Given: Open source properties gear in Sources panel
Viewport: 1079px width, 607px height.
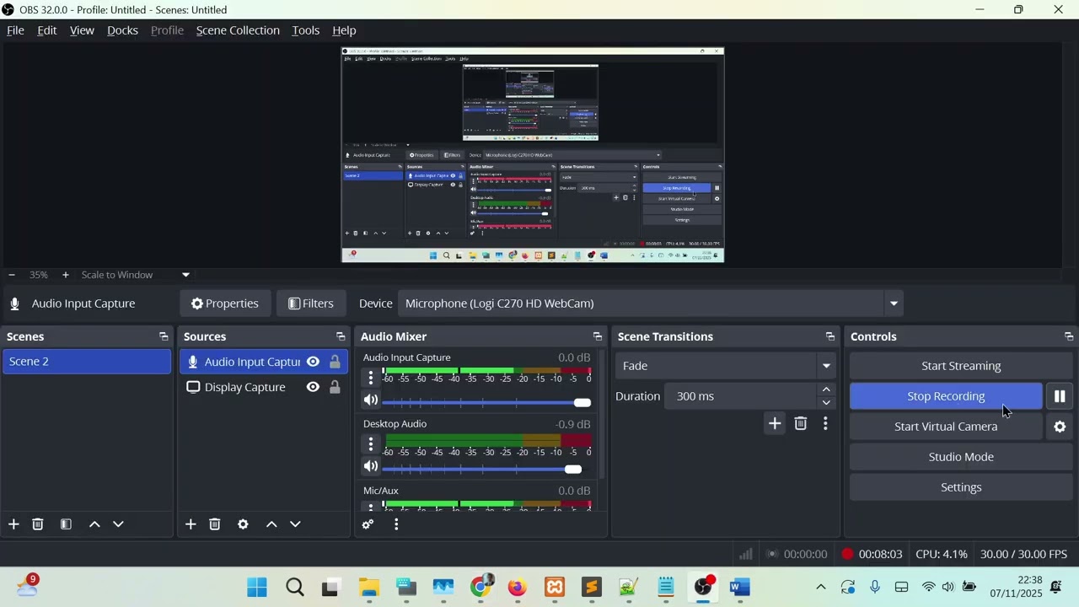Looking at the screenshot, I should click(243, 524).
